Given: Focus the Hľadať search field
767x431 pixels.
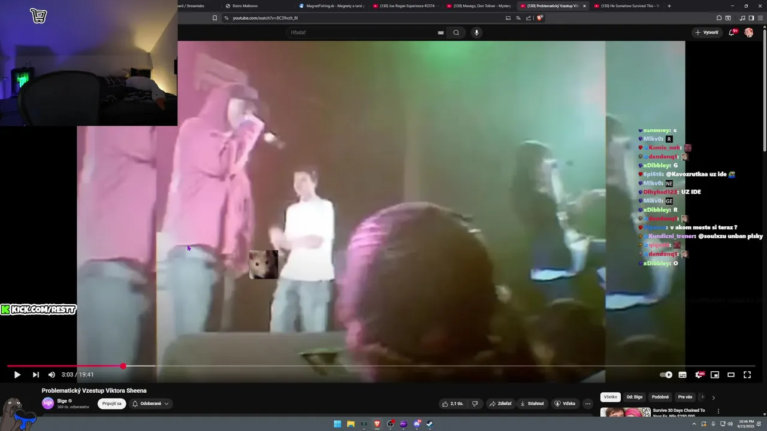Looking at the screenshot, I should 363,32.
